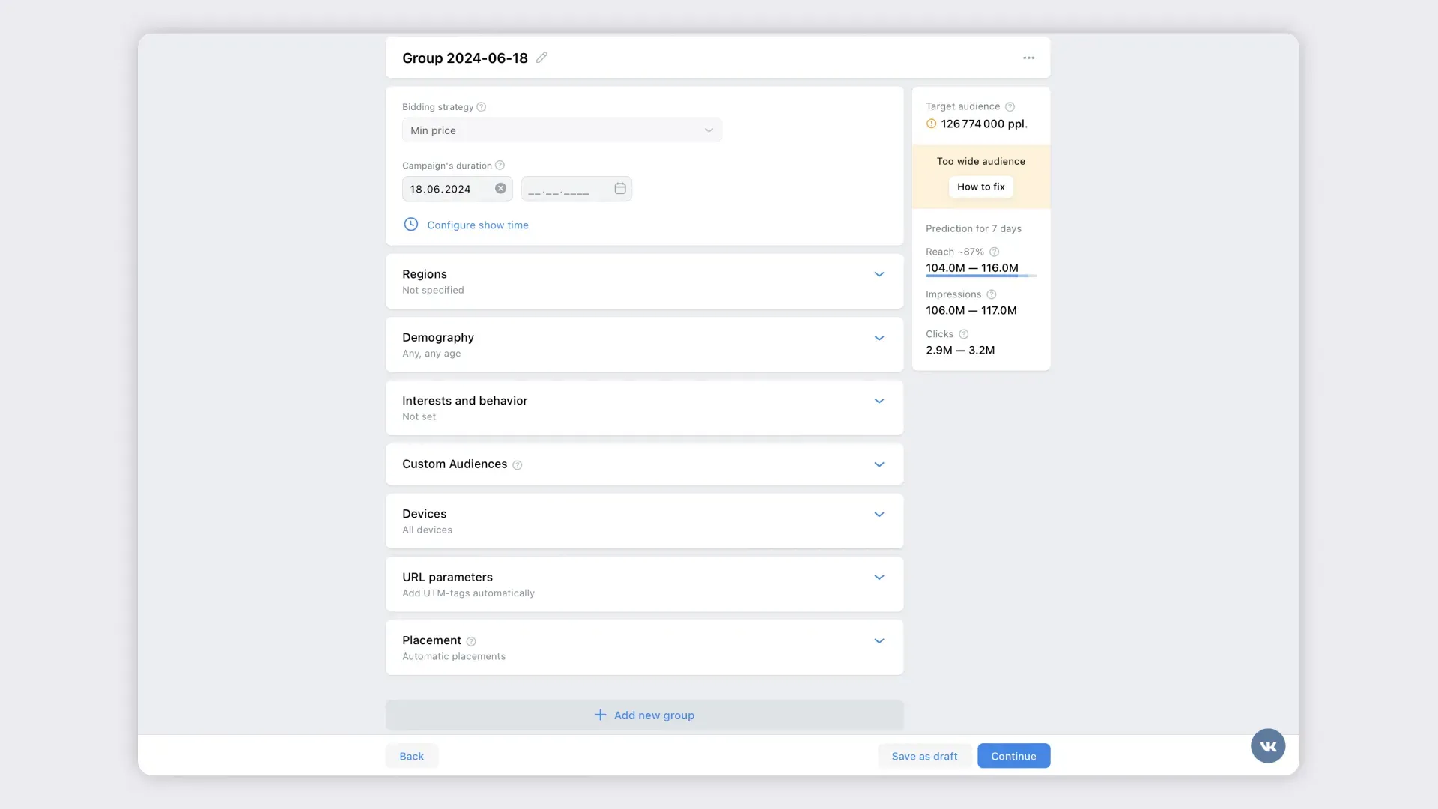Open the end date calendar picker

click(620, 189)
